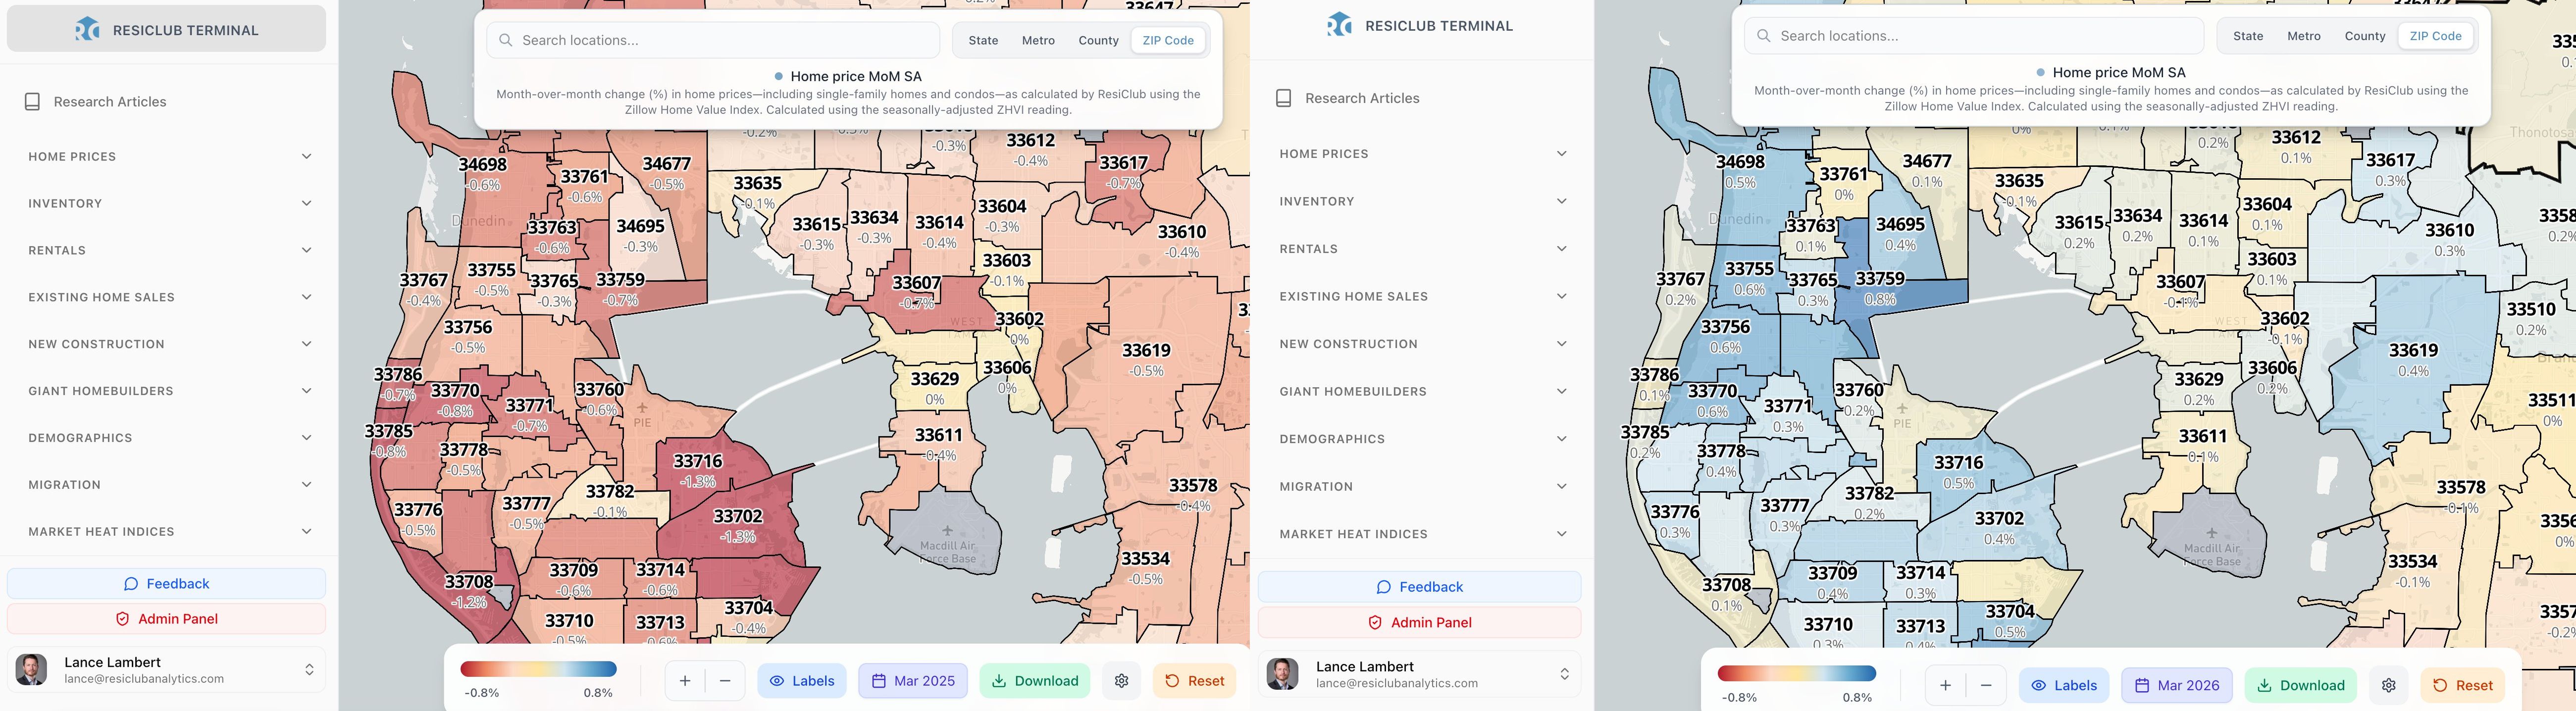Click the Search locations field above the red map

pyautogui.click(x=713, y=40)
